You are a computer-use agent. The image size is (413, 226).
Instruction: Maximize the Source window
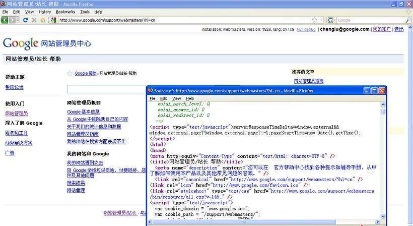374,91
